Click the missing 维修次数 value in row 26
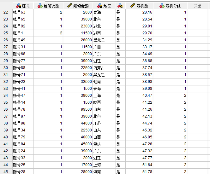Viewport: 210px width, 174px height. click(x=48, y=40)
